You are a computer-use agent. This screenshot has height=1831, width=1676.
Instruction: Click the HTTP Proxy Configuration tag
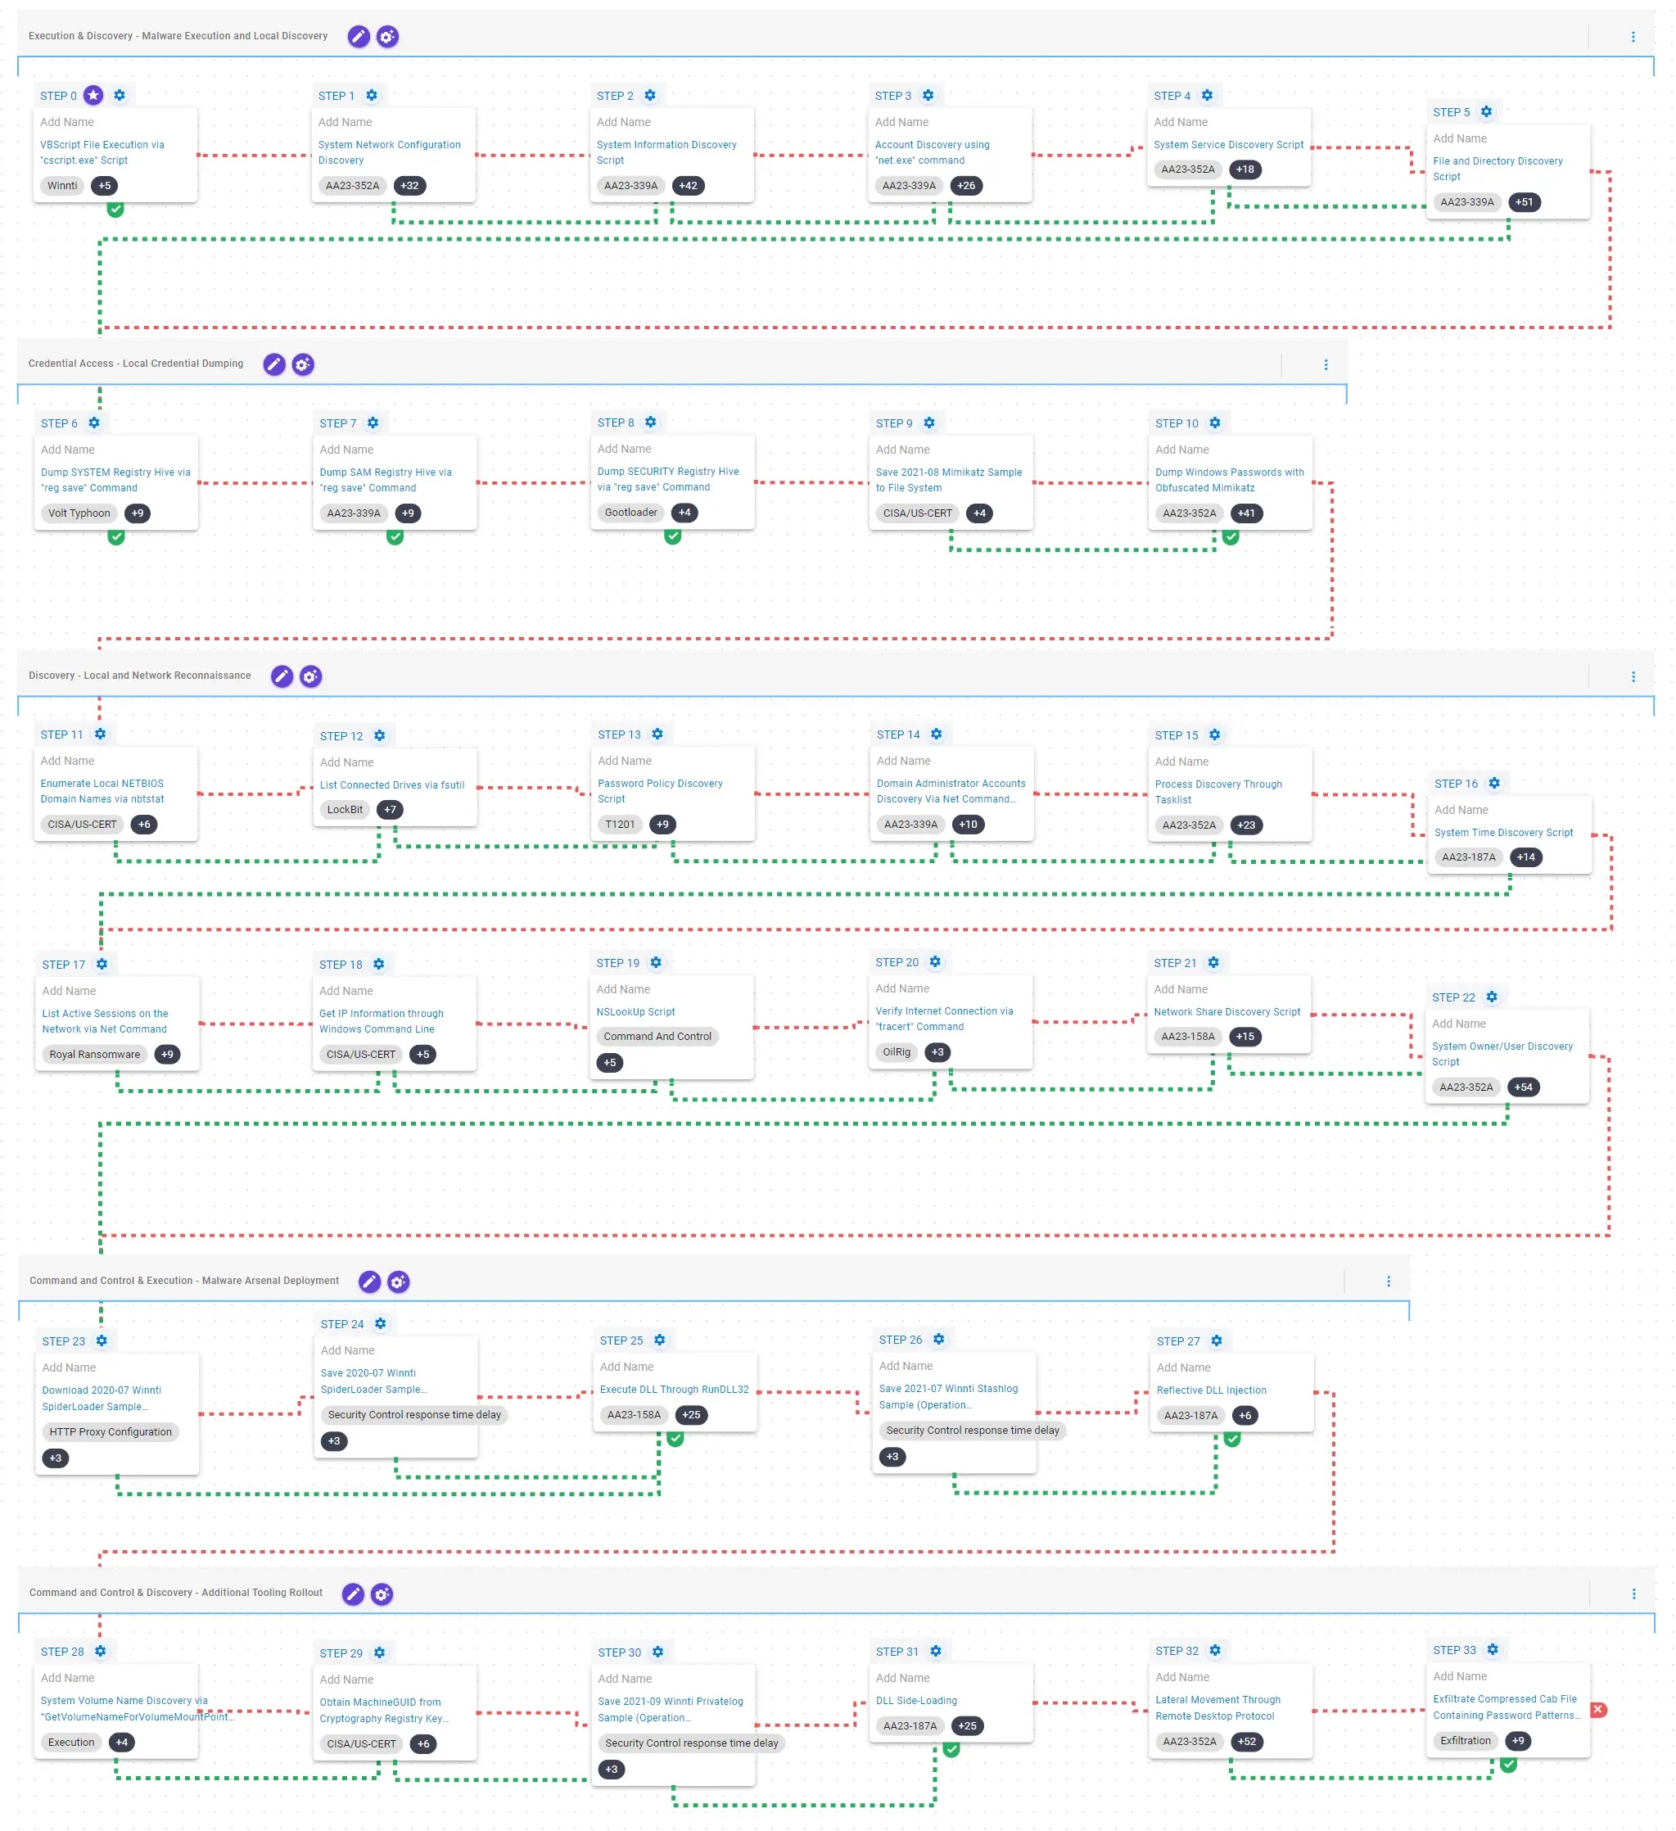[x=111, y=1432]
